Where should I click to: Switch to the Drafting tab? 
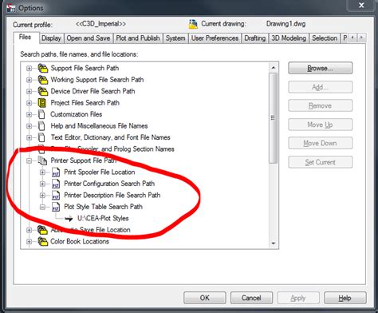click(255, 38)
